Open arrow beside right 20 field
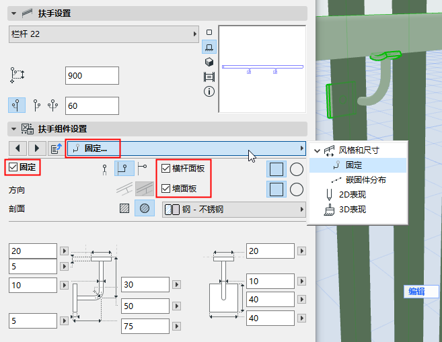442x342 pixels. (301, 251)
